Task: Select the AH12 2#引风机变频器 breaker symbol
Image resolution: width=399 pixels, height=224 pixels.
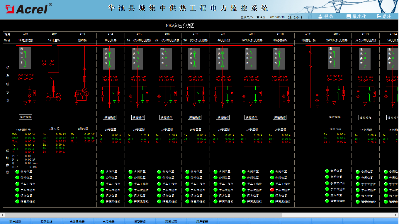Action: click(334, 58)
